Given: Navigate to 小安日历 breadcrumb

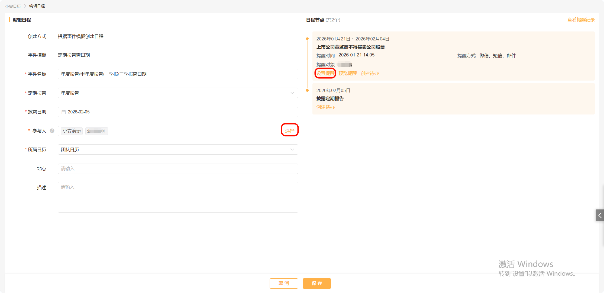Looking at the screenshot, I should pyautogui.click(x=13, y=6).
